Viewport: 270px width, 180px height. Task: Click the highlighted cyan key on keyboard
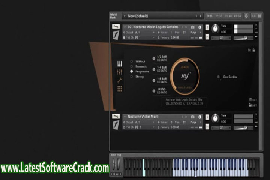(x=144, y=167)
